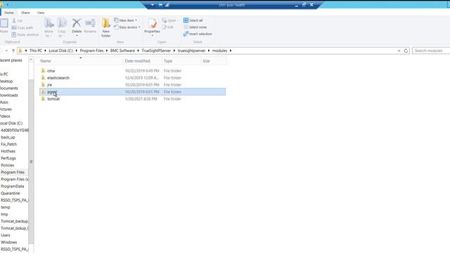The height and width of the screenshot is (253, 450).
Task: Go to TrueSightPServer in breadcrumb
Action: coord(156,51)
